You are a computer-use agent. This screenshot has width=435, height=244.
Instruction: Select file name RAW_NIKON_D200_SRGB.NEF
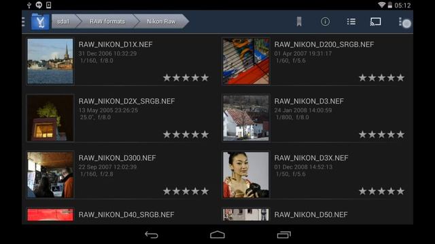pyautogui.click(x=324, y=45)
